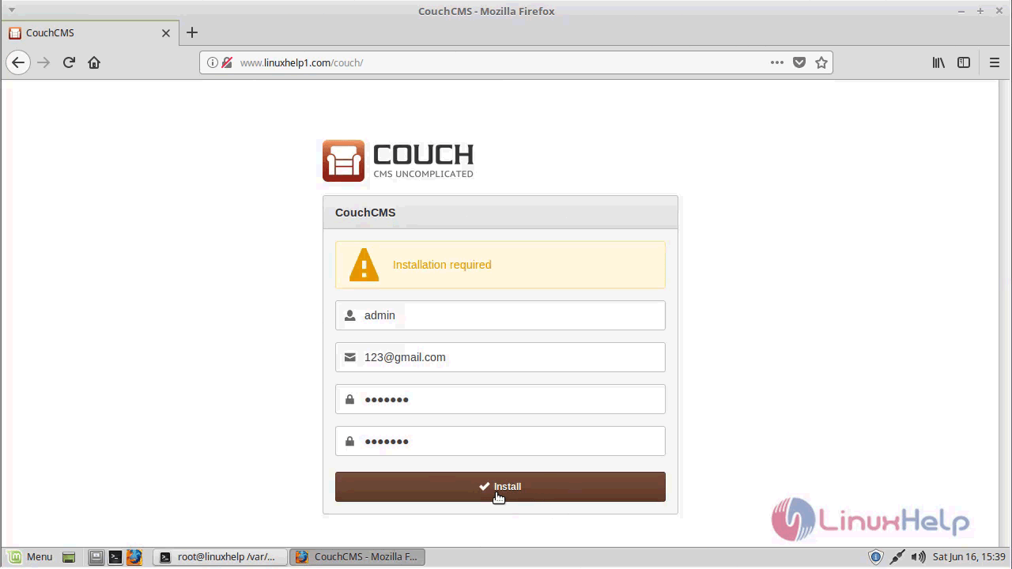Select the first password field
Image resolution: width=1012 pixels, height=569 pixels.
(500, 399)
